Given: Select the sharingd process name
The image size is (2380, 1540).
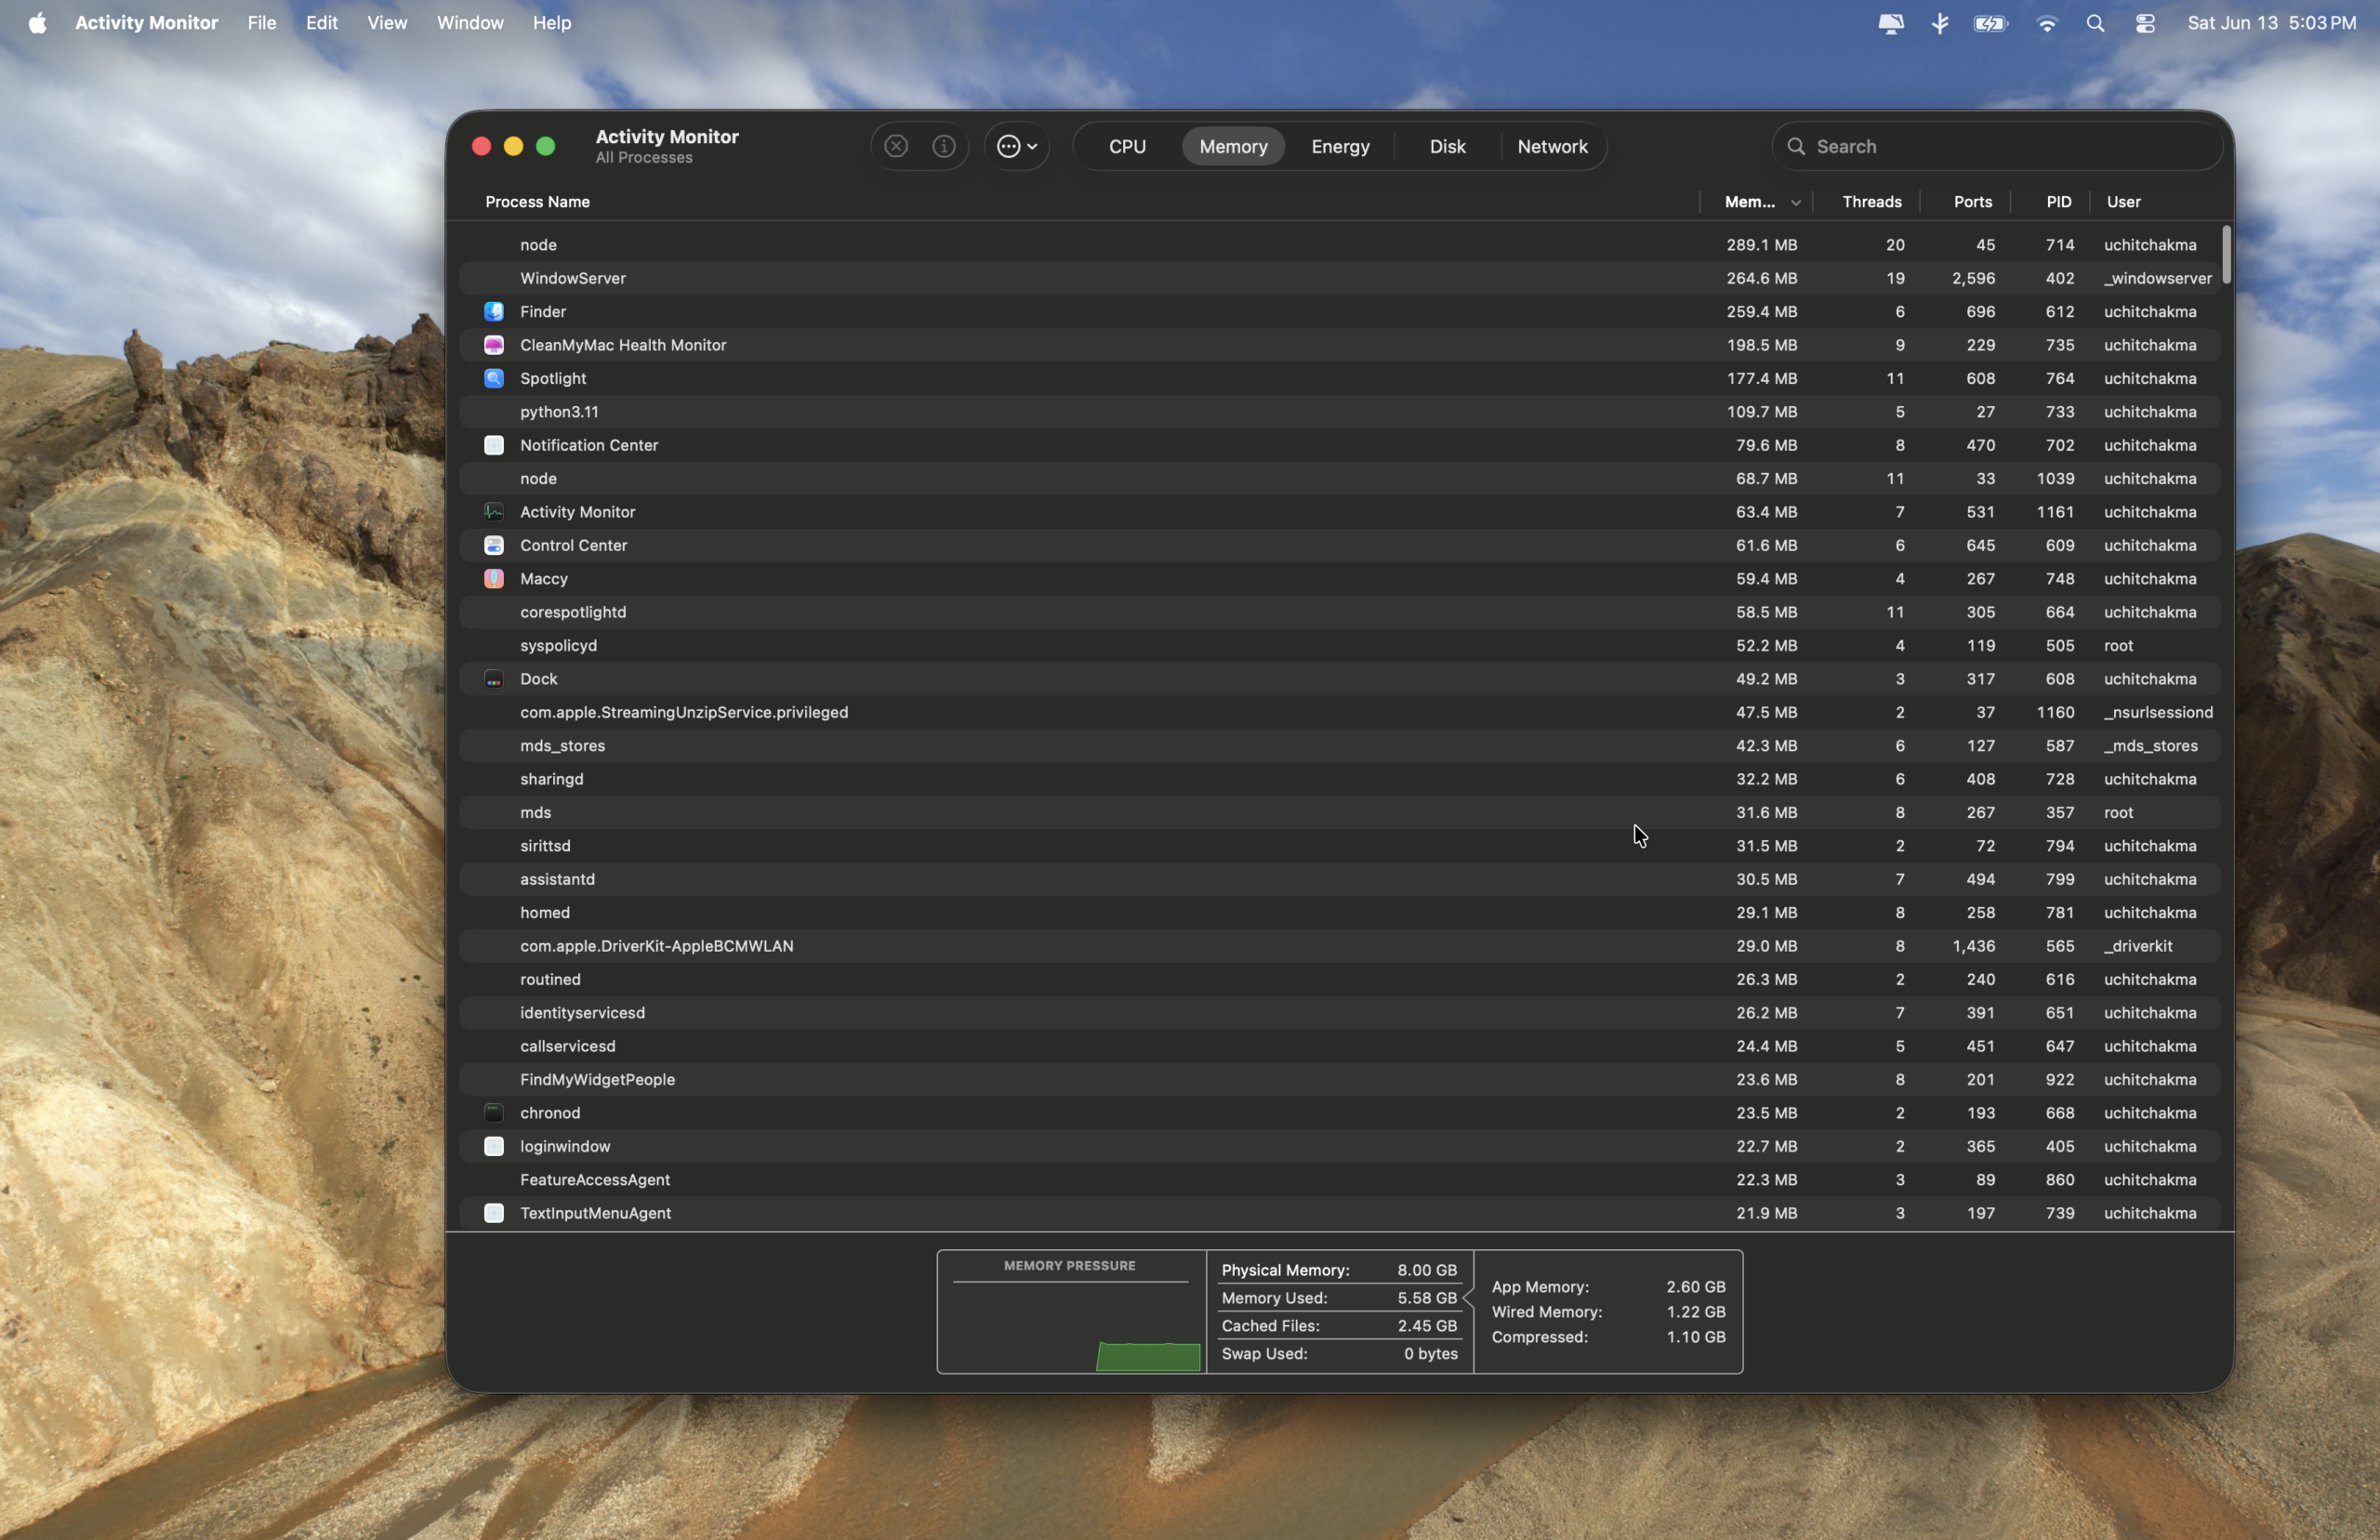Looking at the screenshot, I should tap(551, 779).
